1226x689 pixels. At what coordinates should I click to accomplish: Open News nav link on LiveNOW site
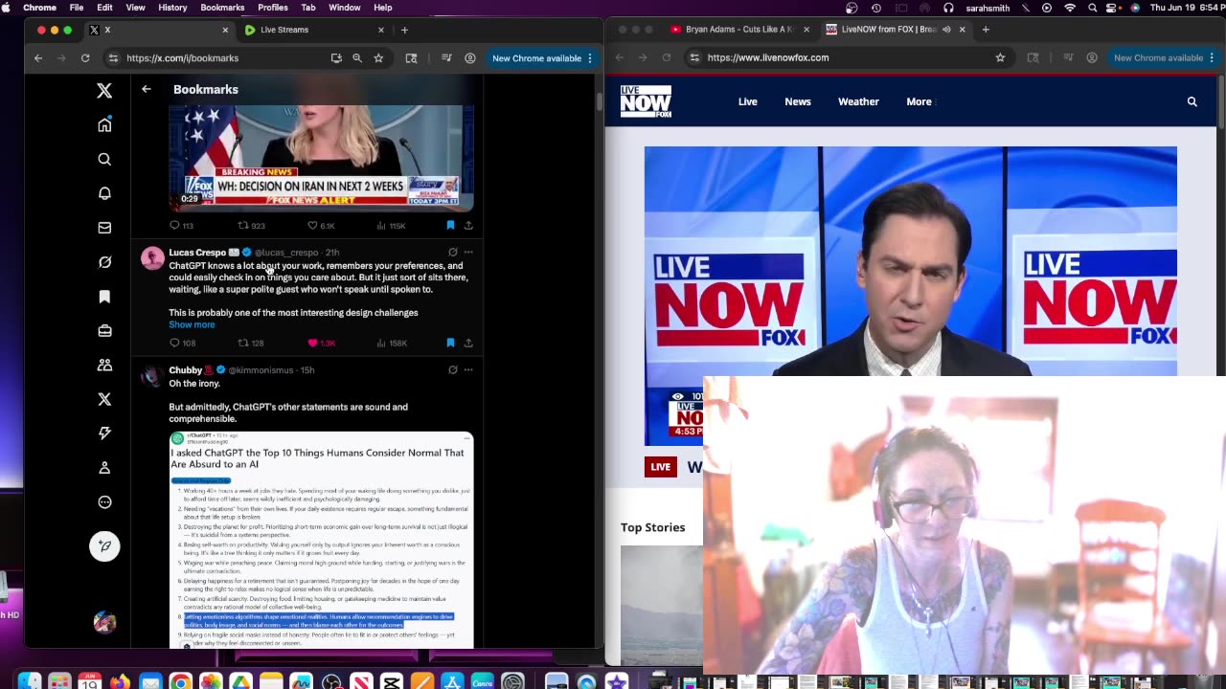click(798, 101)
